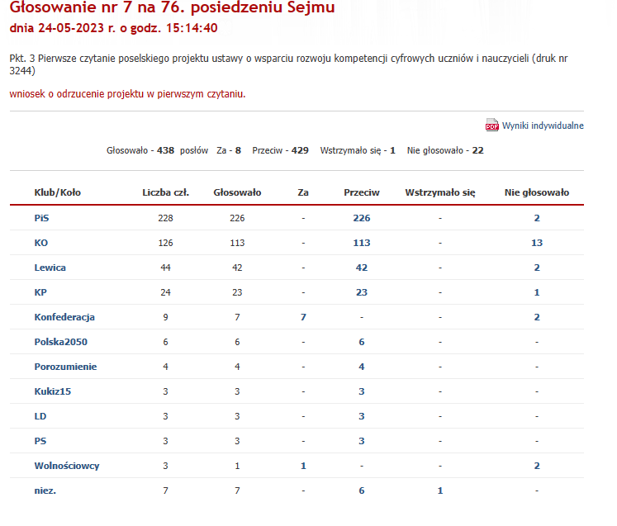This screenshot has height=526, width=617.
Task: Show KO's 13 non-voting members
Action: tap(537, 243)
